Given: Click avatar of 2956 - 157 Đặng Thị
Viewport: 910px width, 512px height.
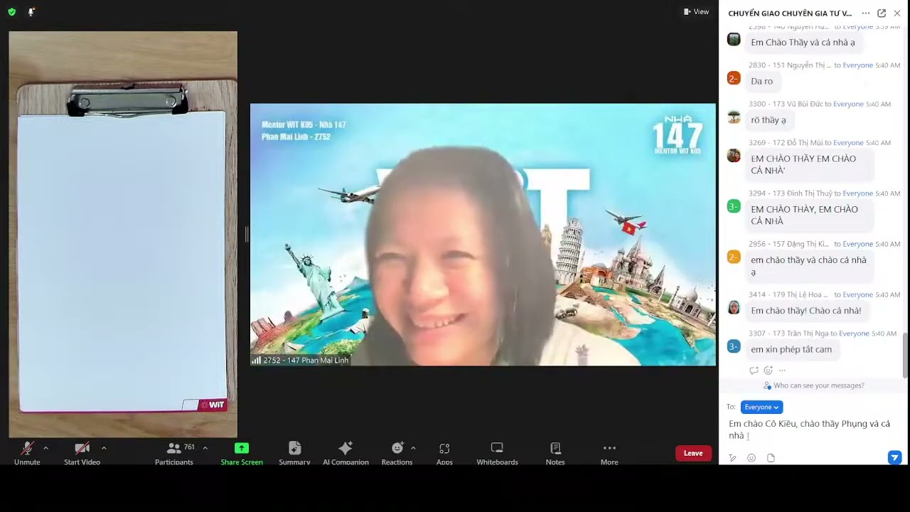Looking at the screenshot, I should 734,257.
